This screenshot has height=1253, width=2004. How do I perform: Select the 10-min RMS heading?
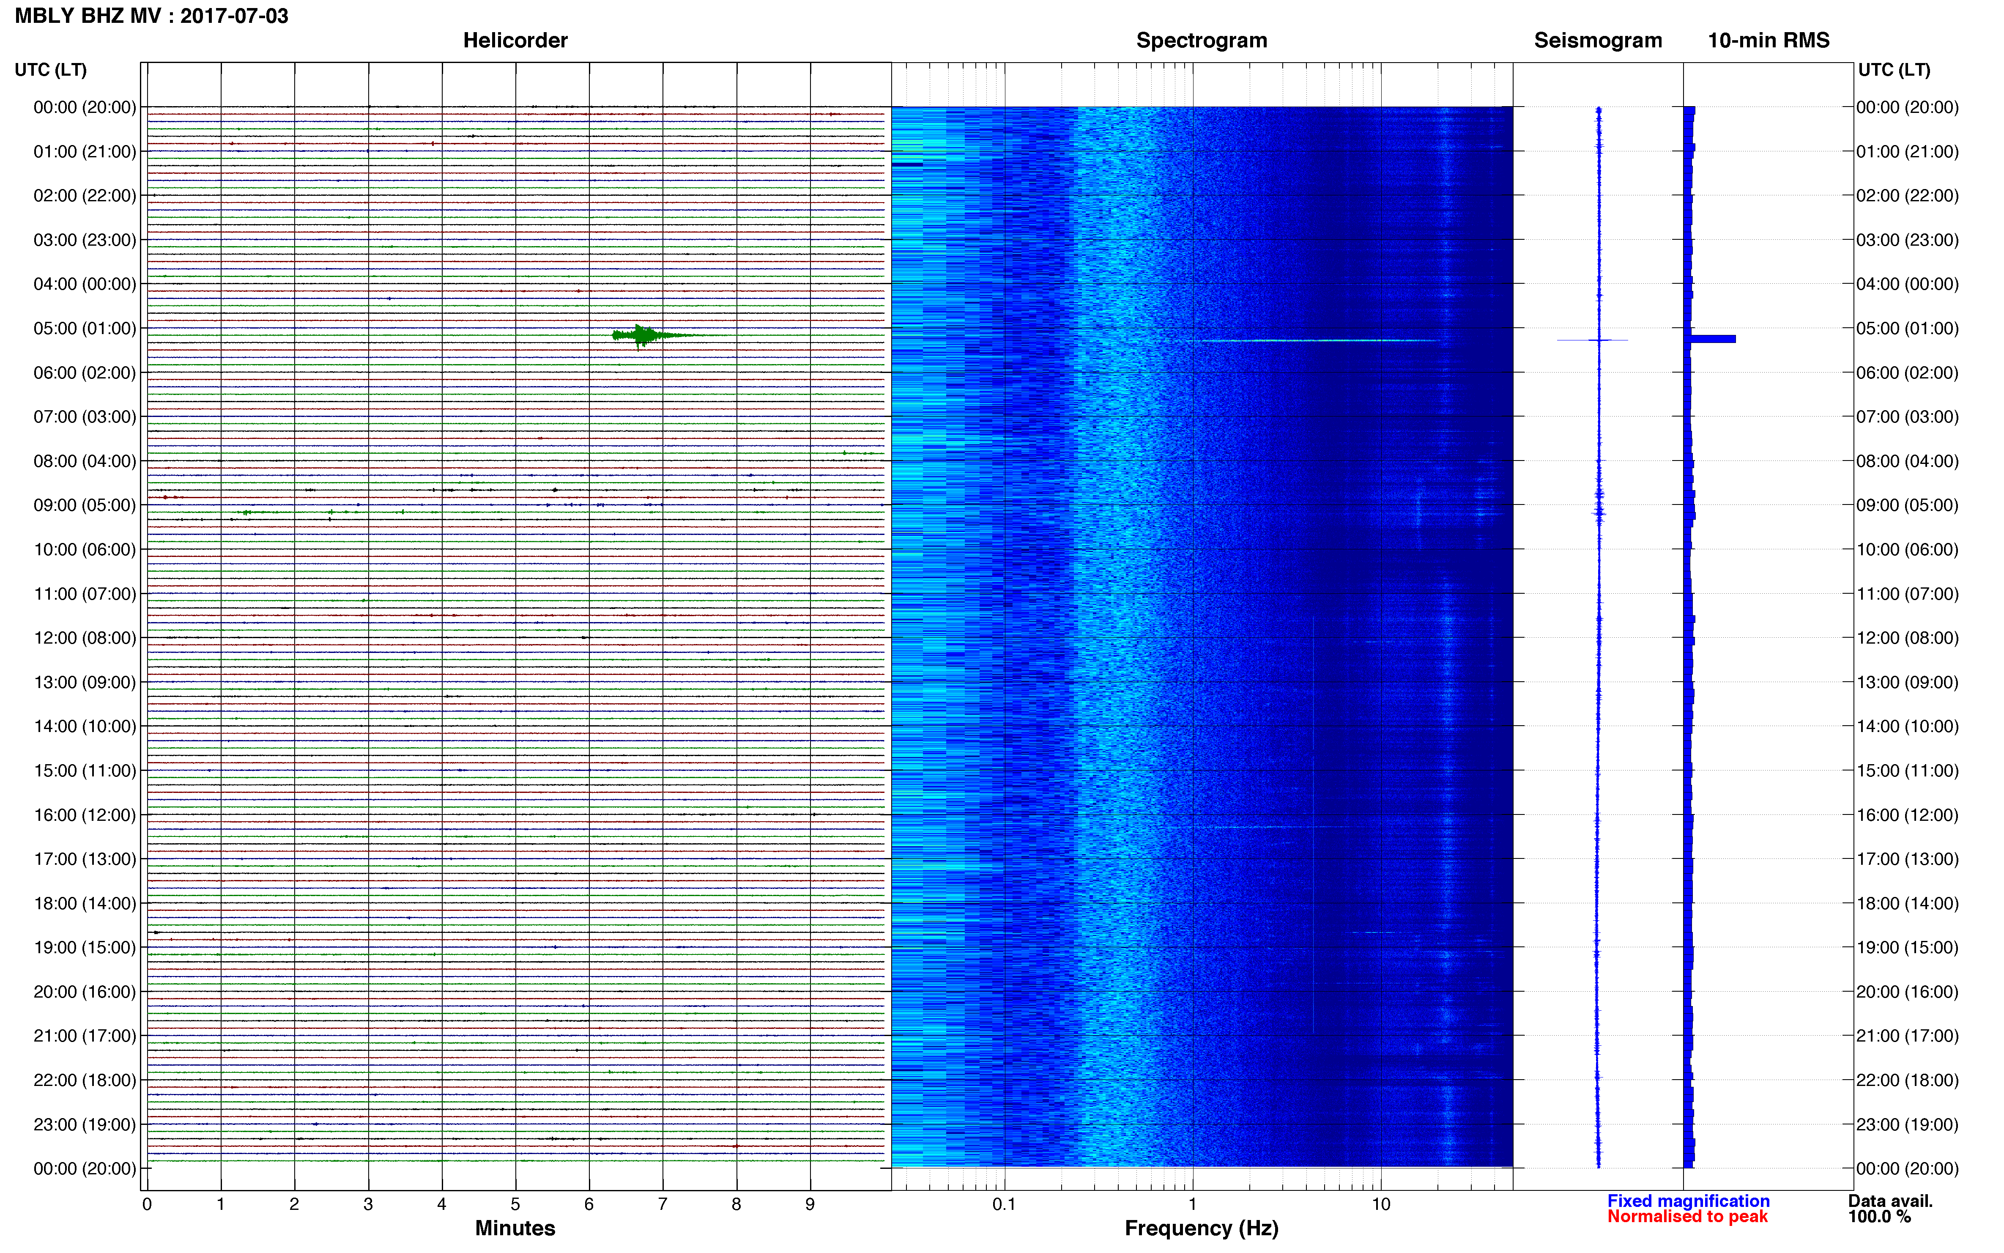pos(1769,41)
